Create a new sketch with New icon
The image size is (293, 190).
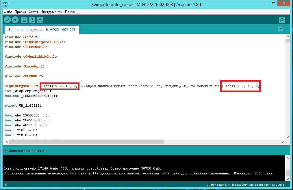pyautogui.click(x=25, y=20)
